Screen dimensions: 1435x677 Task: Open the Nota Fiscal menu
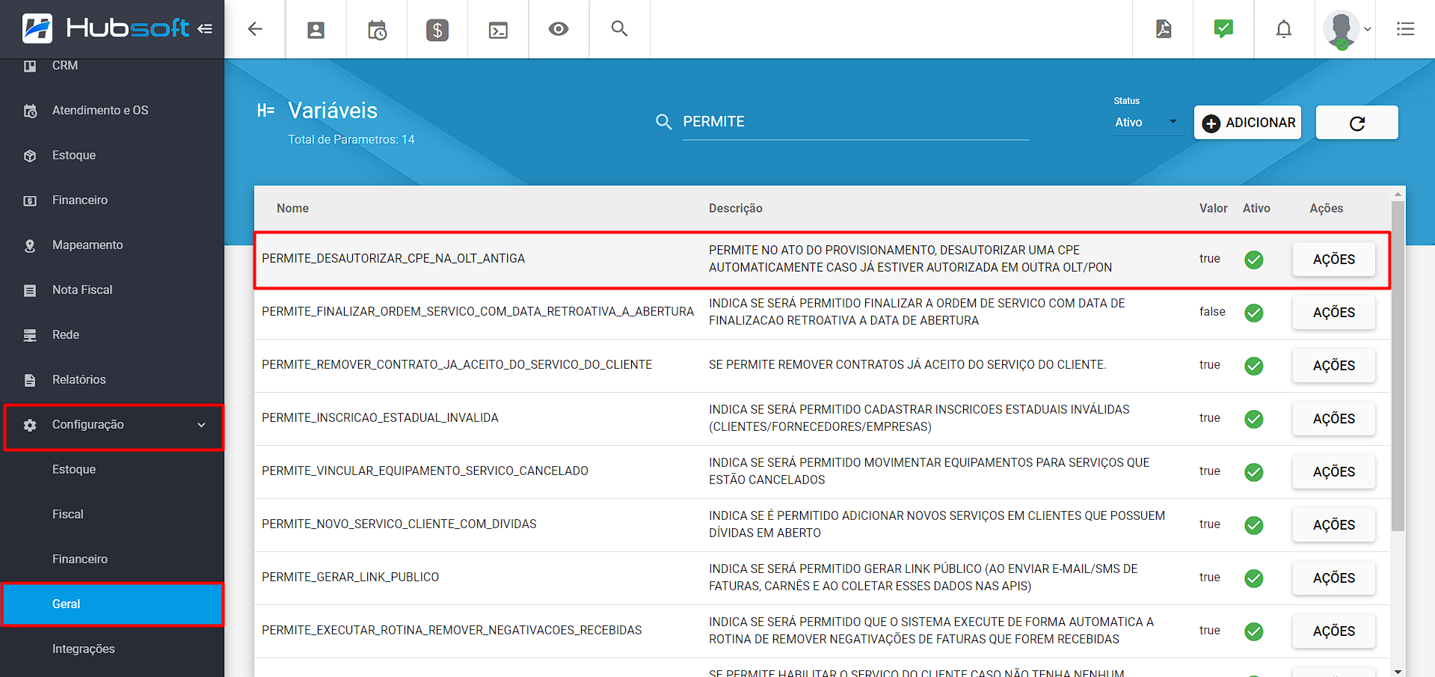coord(112,290)
